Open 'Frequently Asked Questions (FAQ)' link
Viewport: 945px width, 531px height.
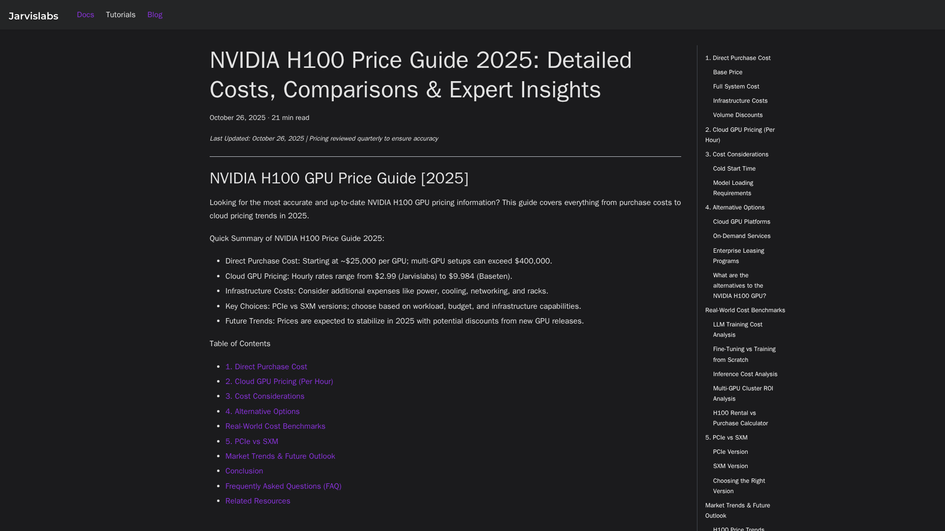point(283,486)
